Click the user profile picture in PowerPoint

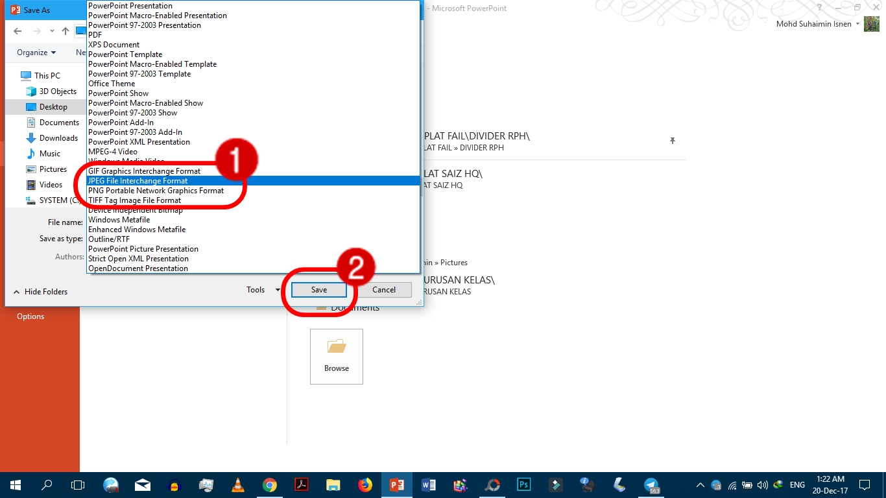click(x=872, y=25)
